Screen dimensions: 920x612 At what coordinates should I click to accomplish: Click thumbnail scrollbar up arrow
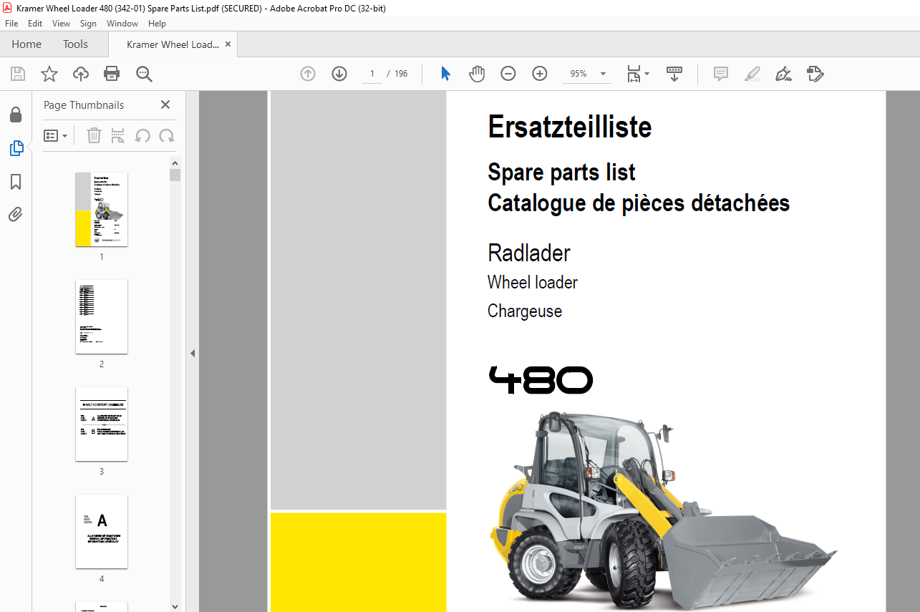(x=175, y=162)
